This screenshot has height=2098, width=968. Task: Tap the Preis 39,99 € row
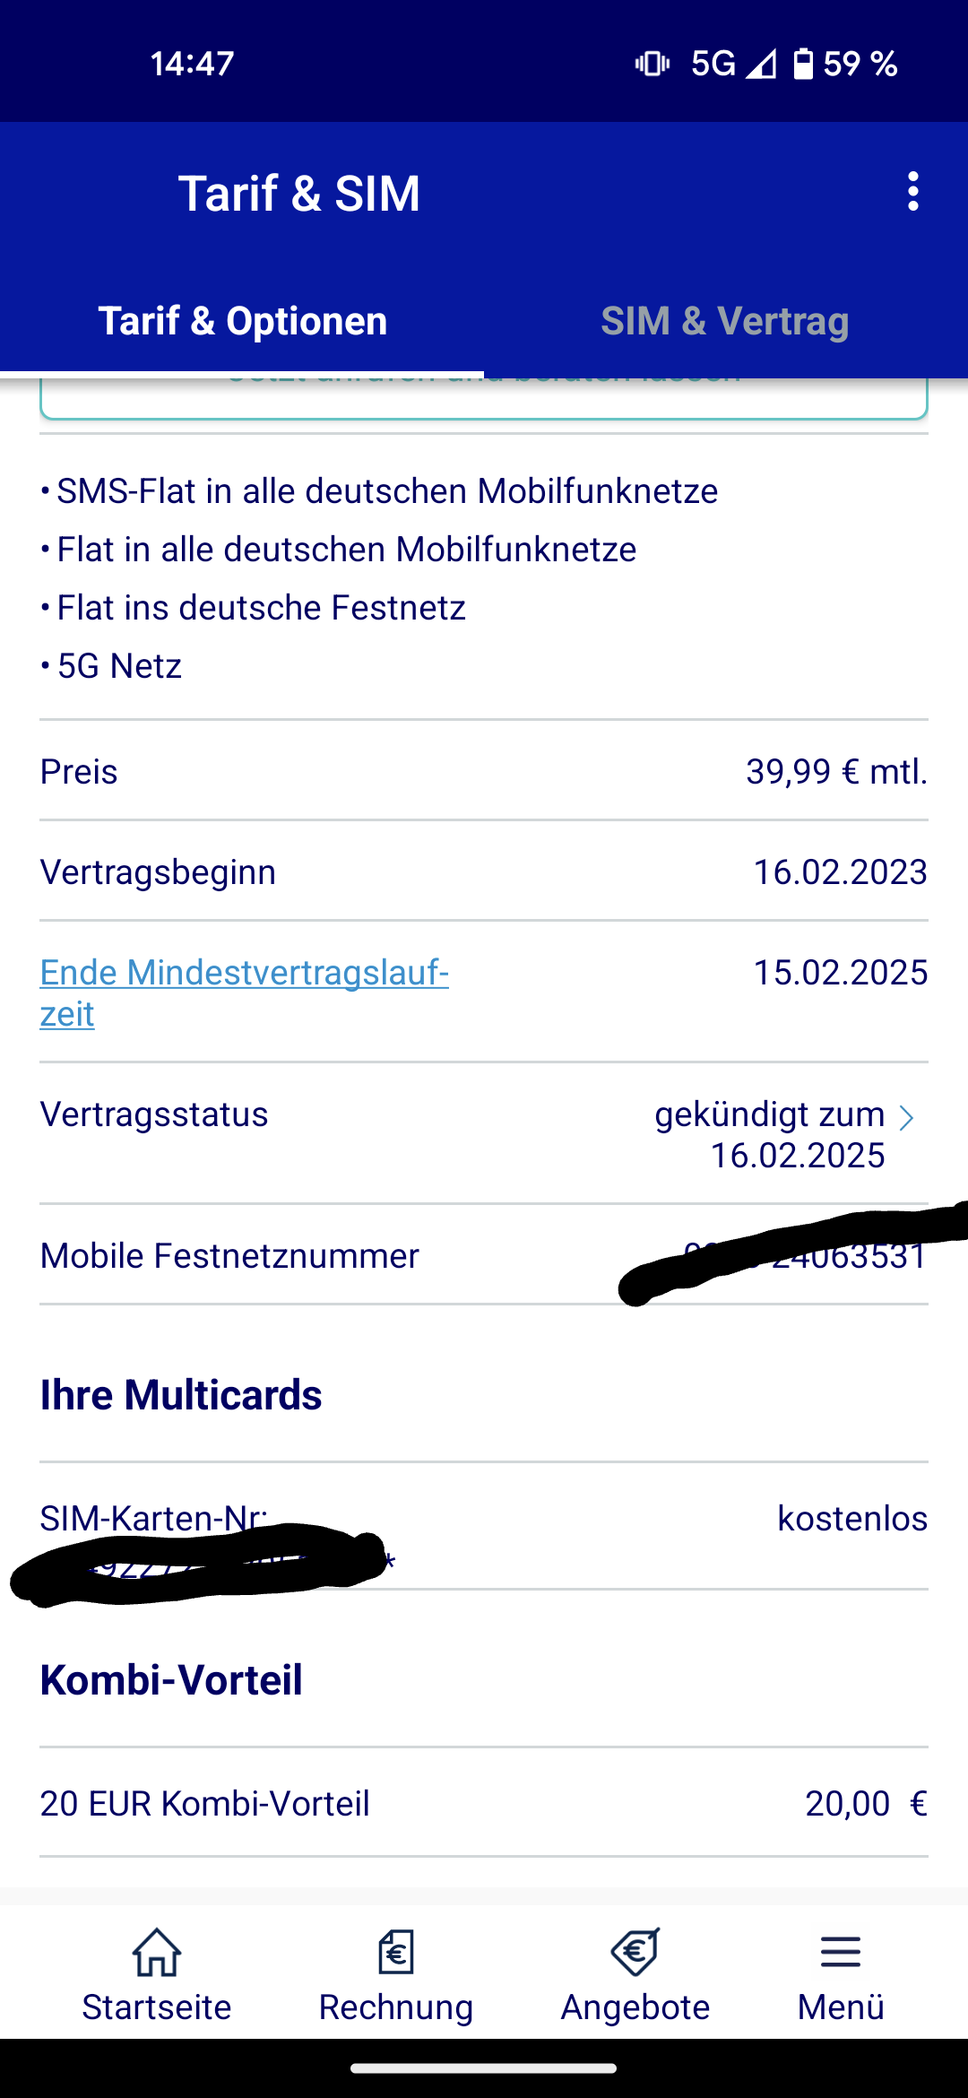point(484,771)
